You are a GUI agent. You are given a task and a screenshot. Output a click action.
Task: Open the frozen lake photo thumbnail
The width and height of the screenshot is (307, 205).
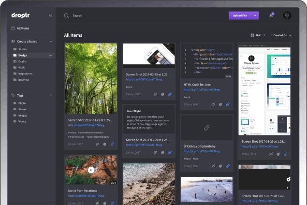[x=206, y=190]
